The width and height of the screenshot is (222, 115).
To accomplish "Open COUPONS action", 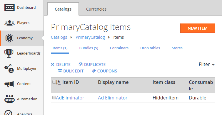I will coord(104,71).
